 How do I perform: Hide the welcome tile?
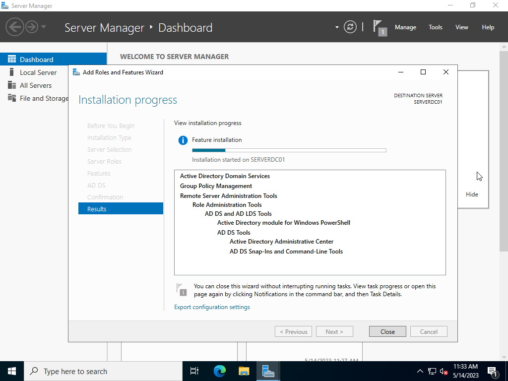click(x=472, y=194)
